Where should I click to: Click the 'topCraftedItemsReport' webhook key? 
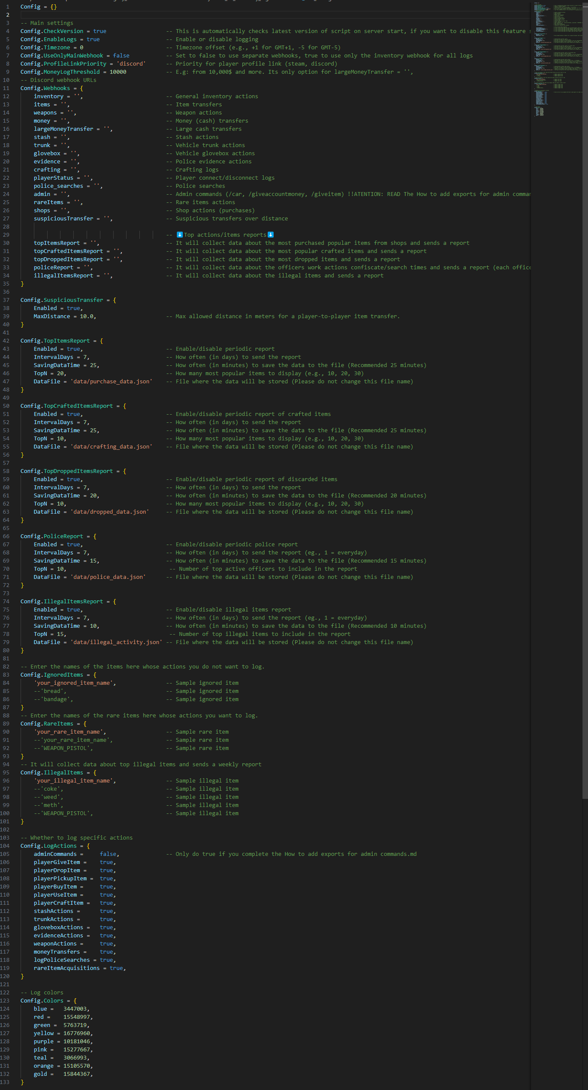pos(69,251)
